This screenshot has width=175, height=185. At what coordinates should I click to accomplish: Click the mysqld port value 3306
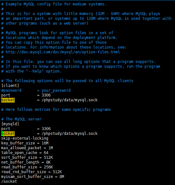tap(46, 129)
